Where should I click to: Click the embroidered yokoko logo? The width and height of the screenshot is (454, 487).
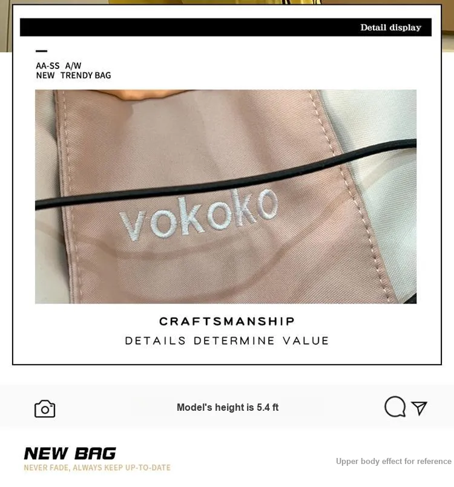199,215
